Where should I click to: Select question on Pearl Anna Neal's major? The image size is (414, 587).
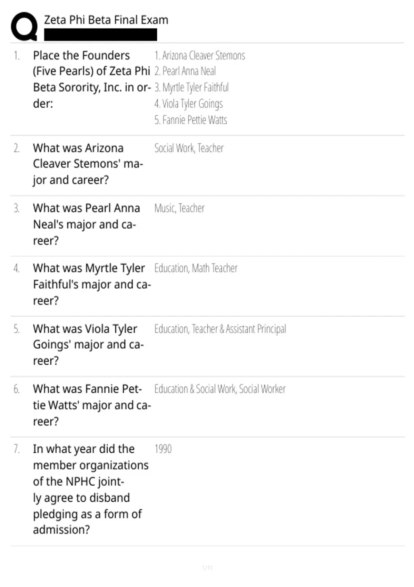(x=87, y=224)
